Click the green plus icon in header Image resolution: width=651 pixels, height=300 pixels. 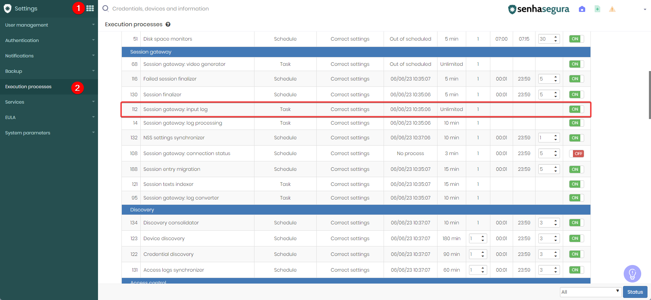tap(597, 9)
